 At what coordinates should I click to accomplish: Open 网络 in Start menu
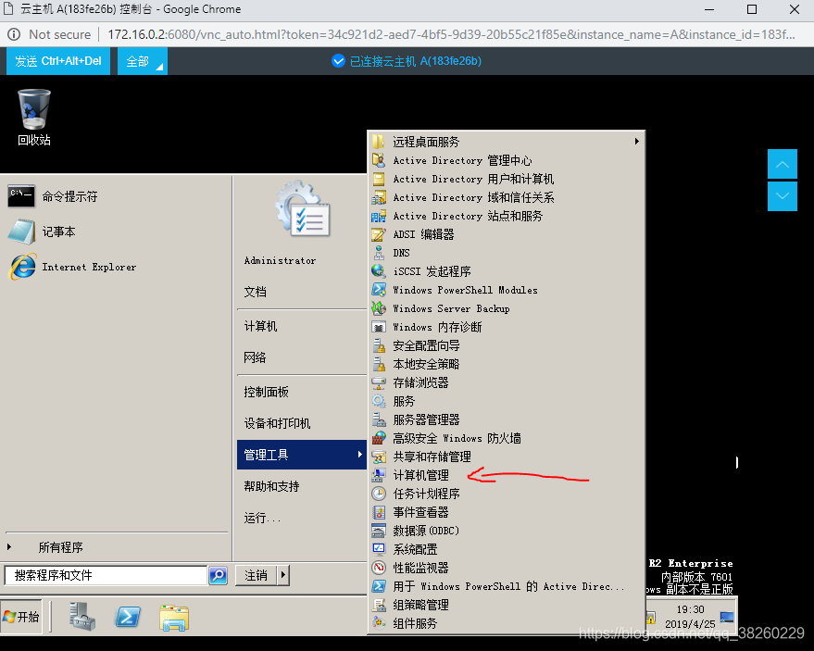tap(301, 357)
